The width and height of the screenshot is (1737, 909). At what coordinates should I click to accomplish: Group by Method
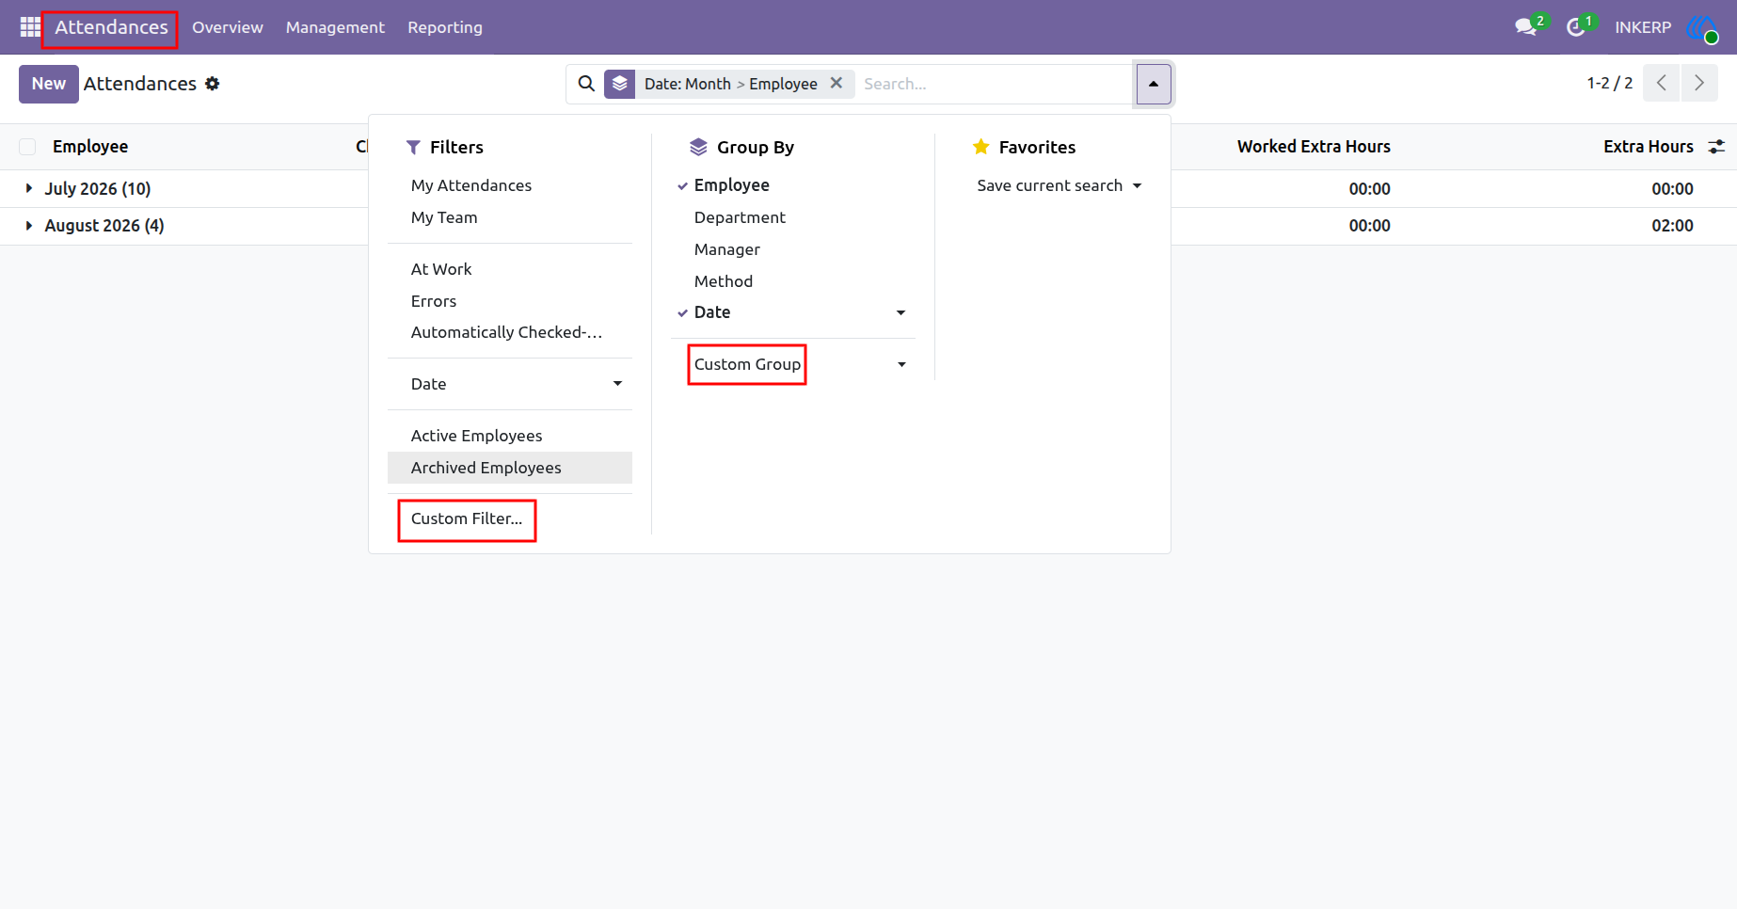coord(793,281)
